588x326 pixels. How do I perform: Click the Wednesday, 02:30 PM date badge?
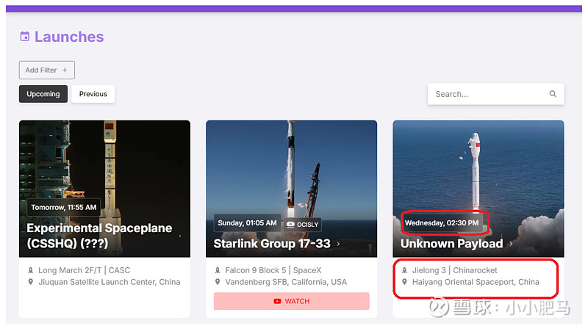(442, 223)
